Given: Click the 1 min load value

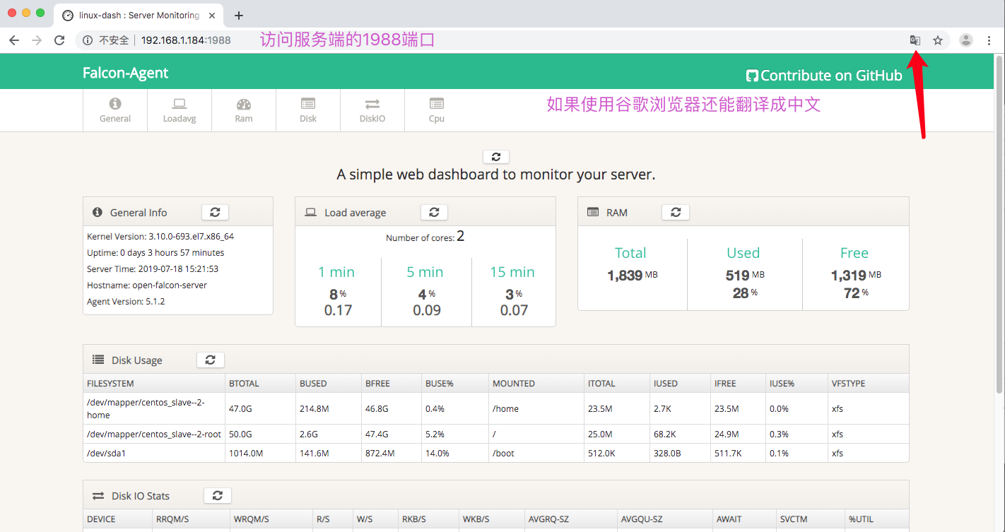Looking at the screenshot, I should pyautogui.click(x=338, y=310).
